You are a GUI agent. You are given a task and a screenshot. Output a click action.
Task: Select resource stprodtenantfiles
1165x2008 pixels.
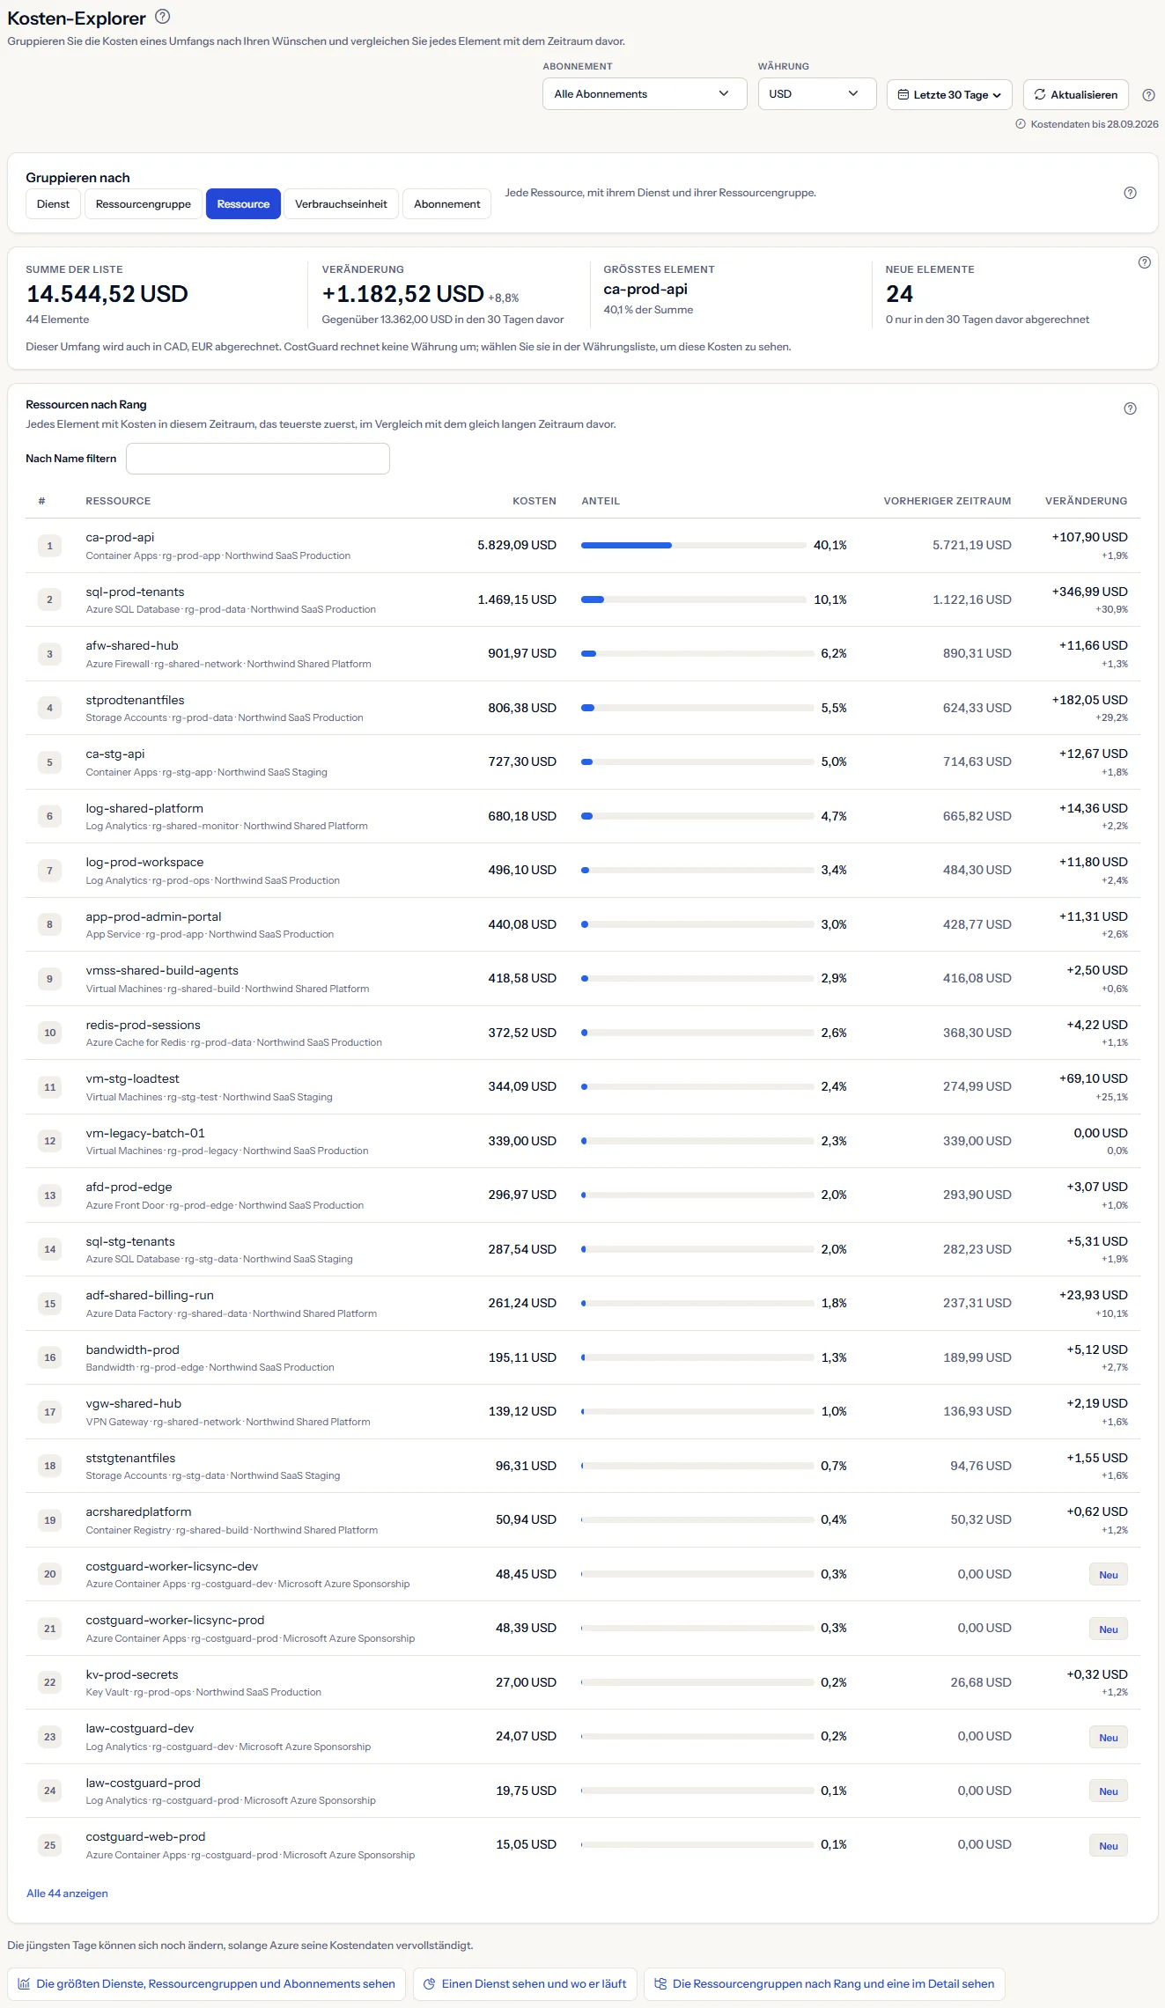coord(135,700)
